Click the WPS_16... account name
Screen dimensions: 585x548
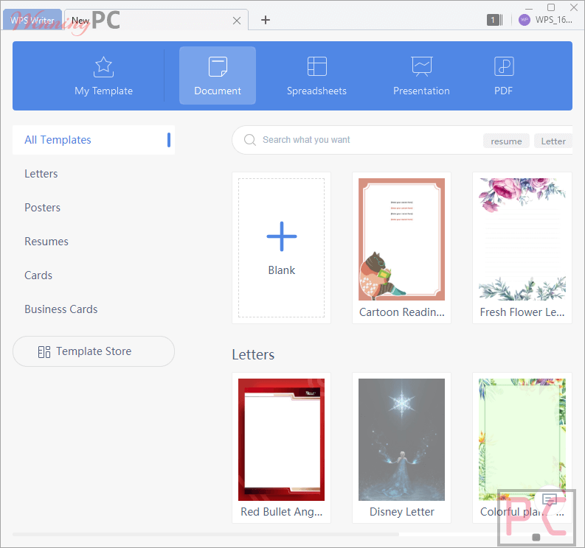554,20
